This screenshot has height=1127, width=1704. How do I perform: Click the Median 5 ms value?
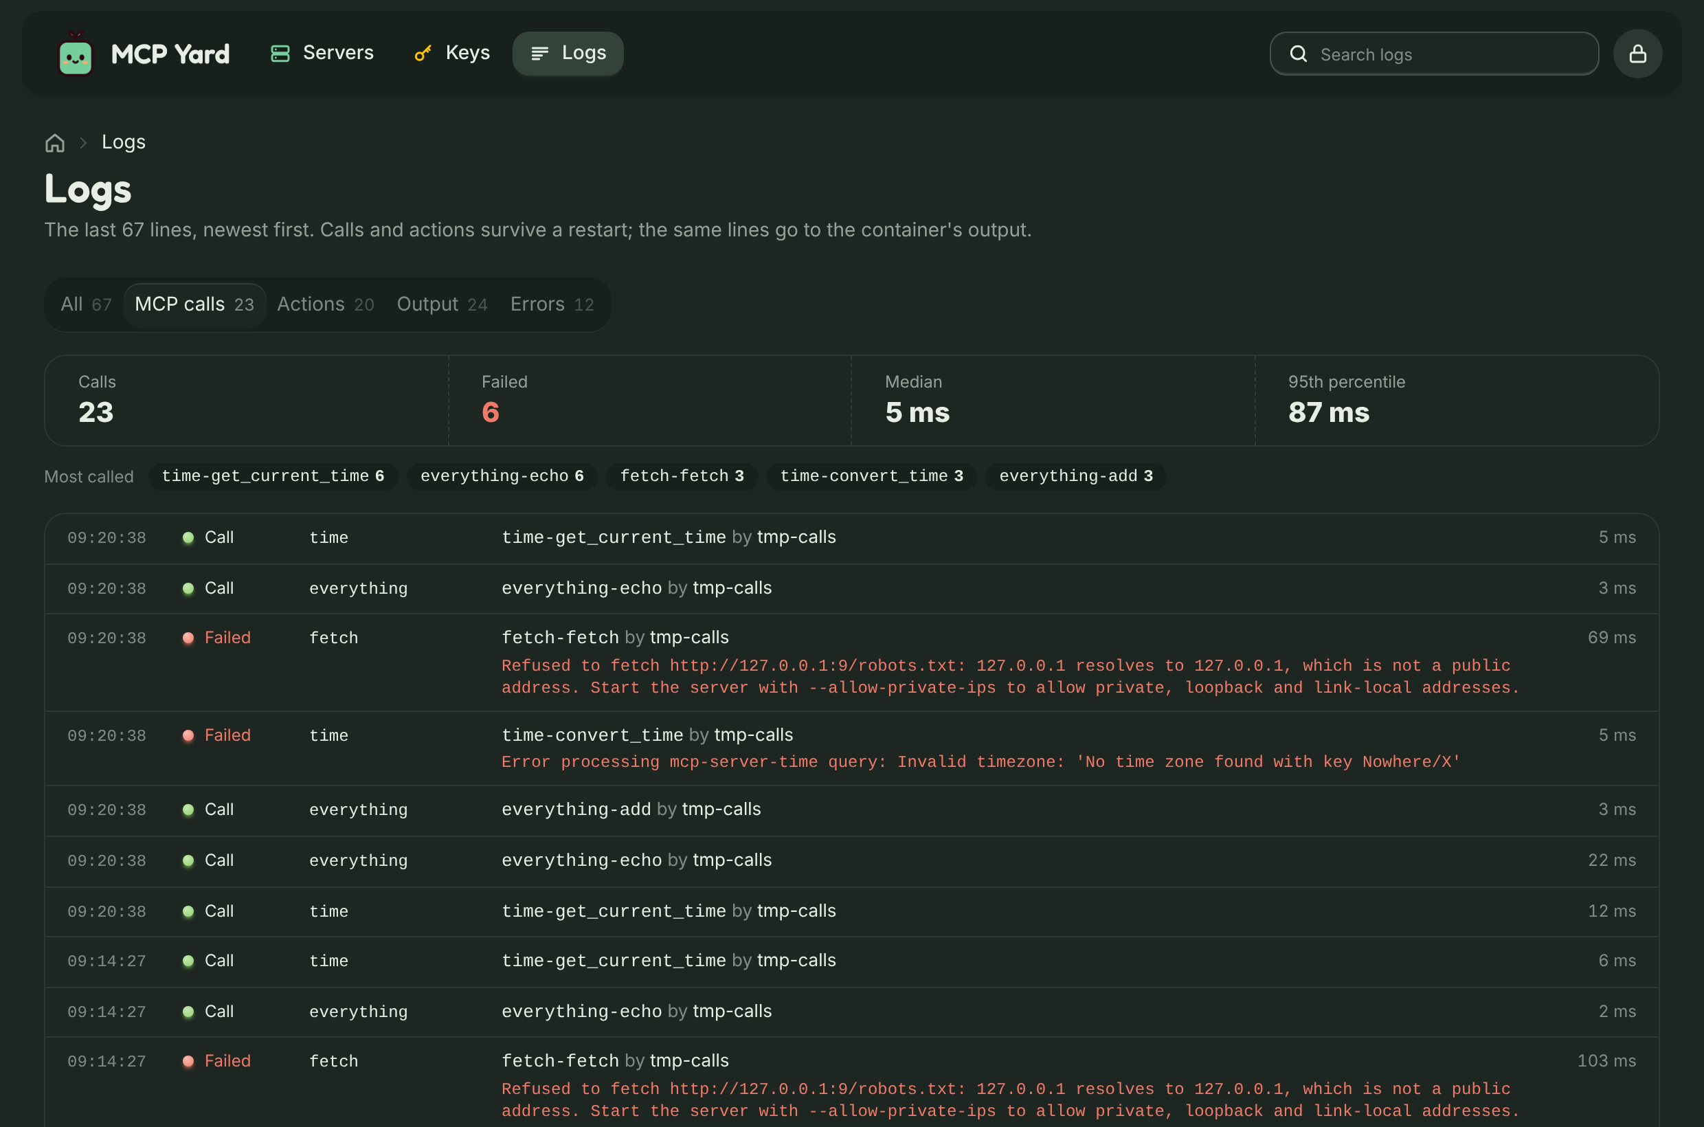click(x=917, y=412)
